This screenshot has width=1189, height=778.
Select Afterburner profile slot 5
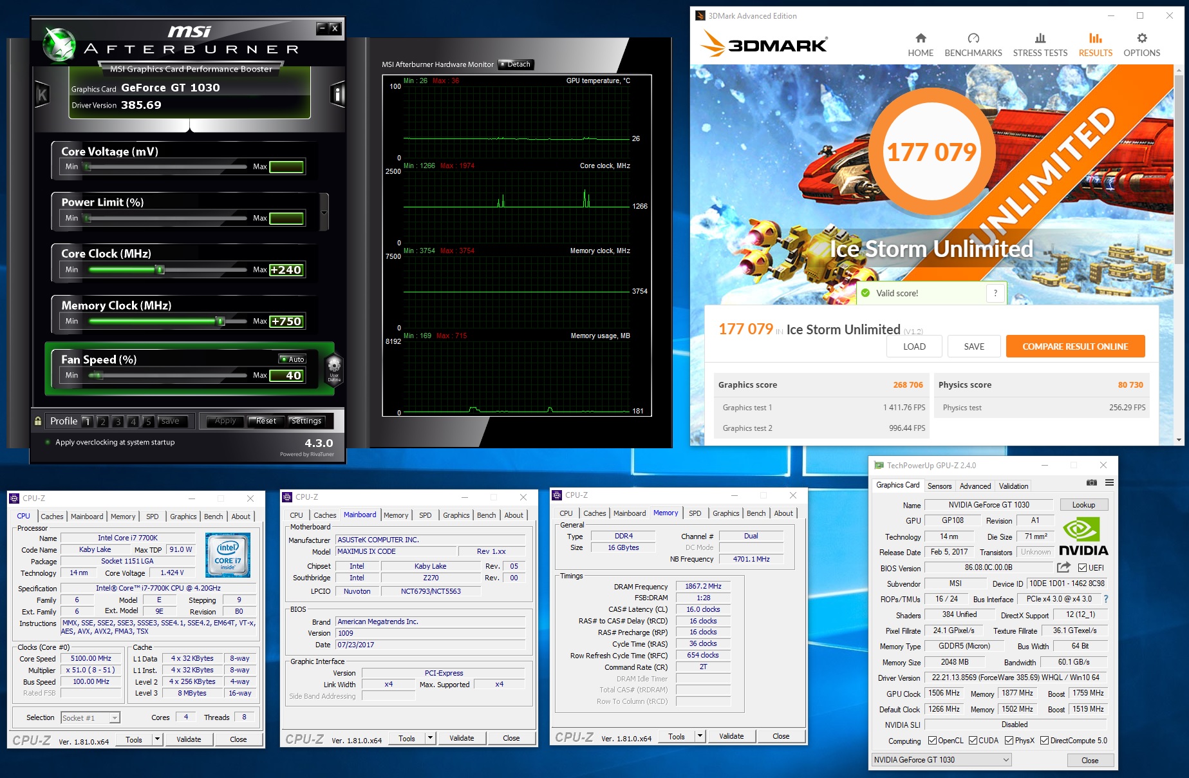pos(148,421)
